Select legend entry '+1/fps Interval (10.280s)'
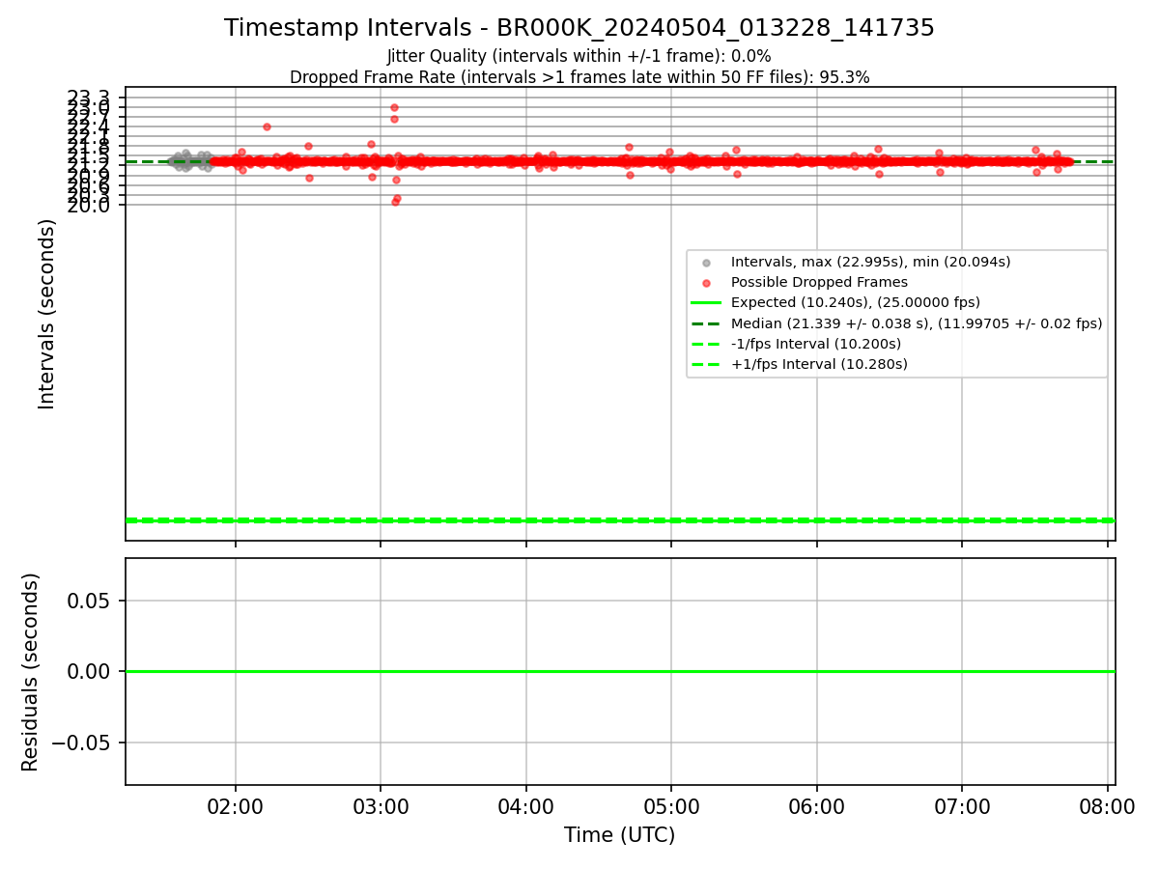The image size is (1159, 869). 819,364
